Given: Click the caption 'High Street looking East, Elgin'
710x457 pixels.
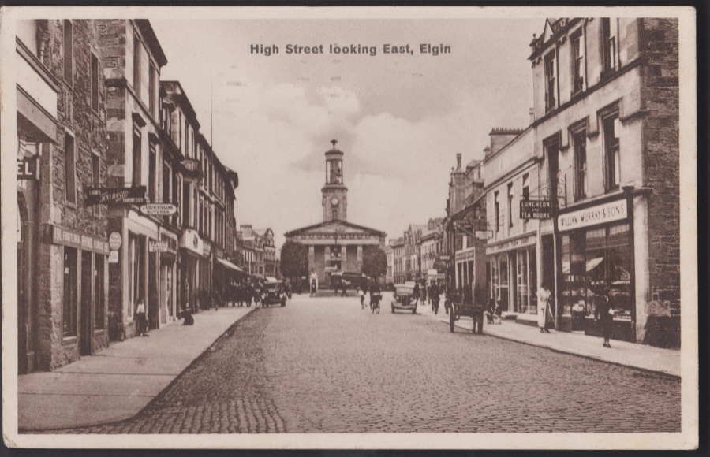Looking at the screenshot, I should point(350,49).
